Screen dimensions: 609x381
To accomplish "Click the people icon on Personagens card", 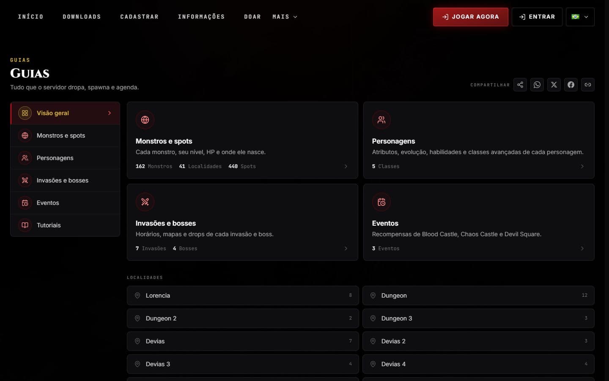I will pyautogui.click(x=381, y=120).
